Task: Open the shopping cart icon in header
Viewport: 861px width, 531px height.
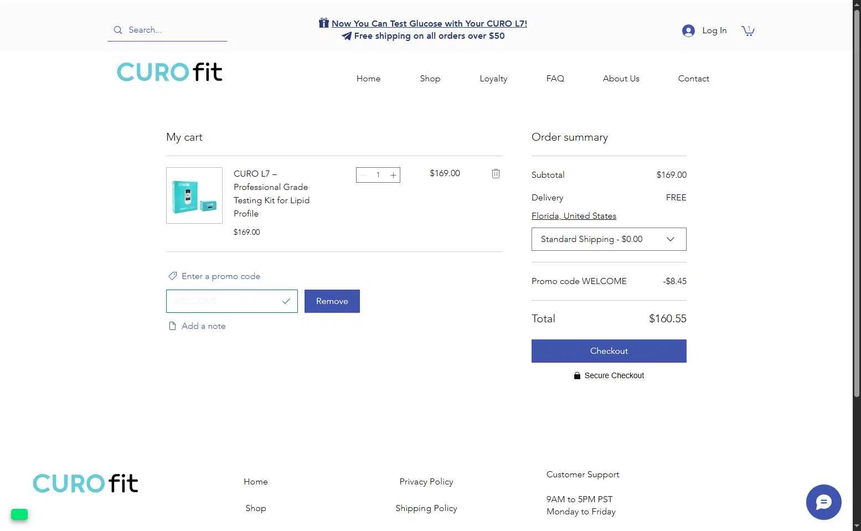Action: point(748,30)
